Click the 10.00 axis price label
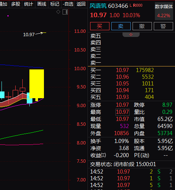The width and height of the screenshot is (175, 190). point(80,69)
